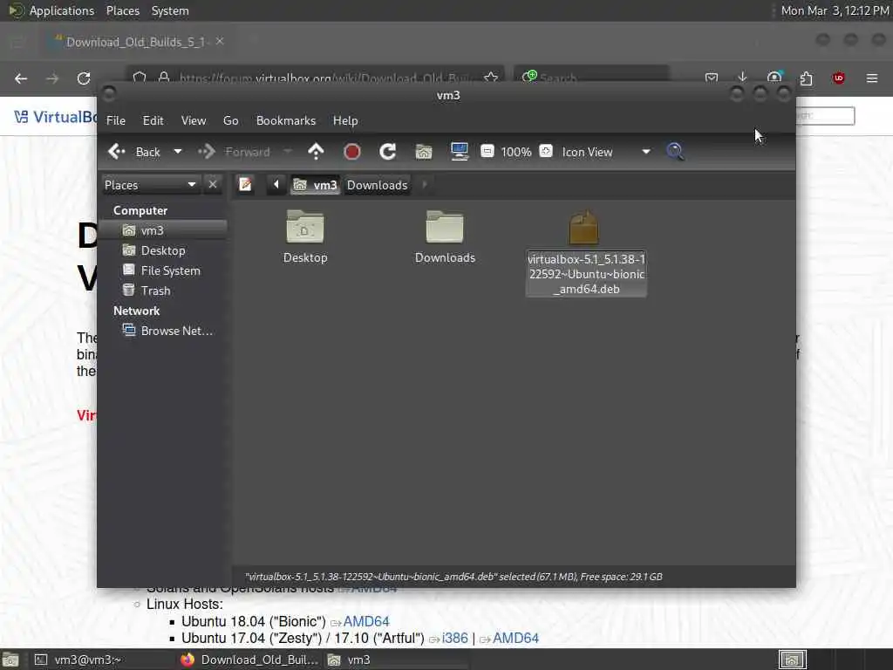Select the virtualbox deb package icon
This screenshot has width=893, height=670.
click(583, 228)
